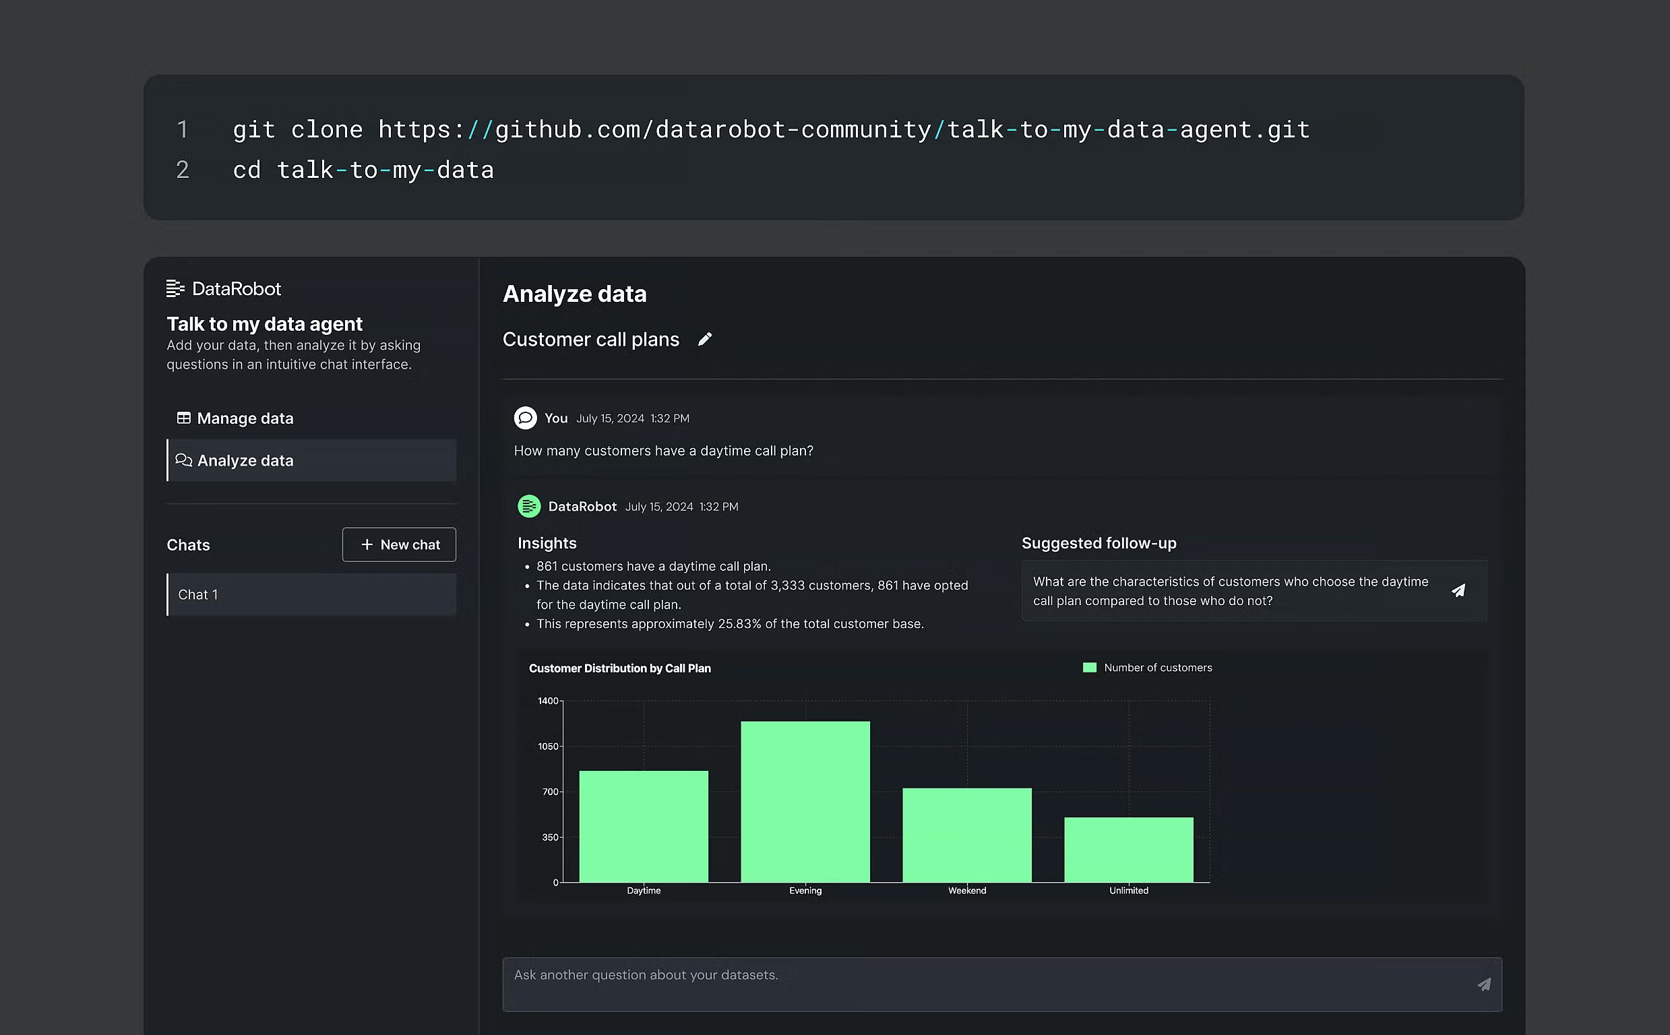Click the git clone code line
The width and height of the screenshot is (1670, 1035).
pos(771,129)
